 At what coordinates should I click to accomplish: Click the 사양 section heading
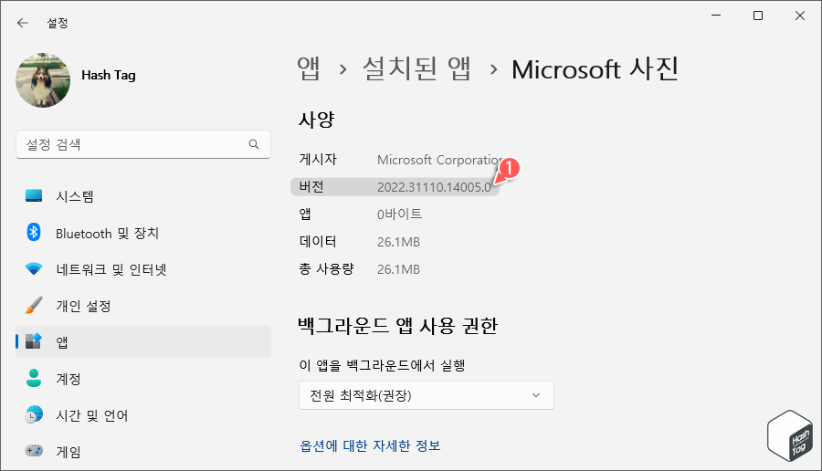(316, 120)
